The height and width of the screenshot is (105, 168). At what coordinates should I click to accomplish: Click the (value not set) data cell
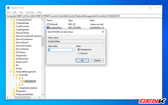point(97,24)
